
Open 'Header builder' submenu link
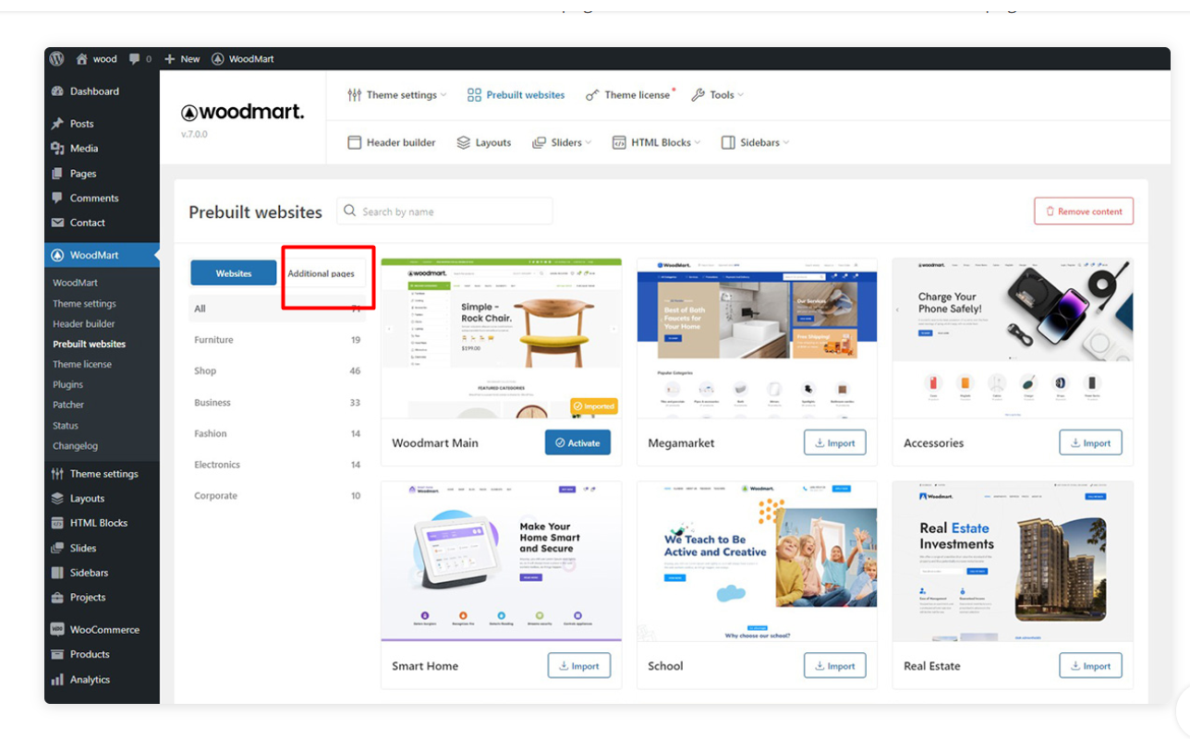click(x=84, y=323)
